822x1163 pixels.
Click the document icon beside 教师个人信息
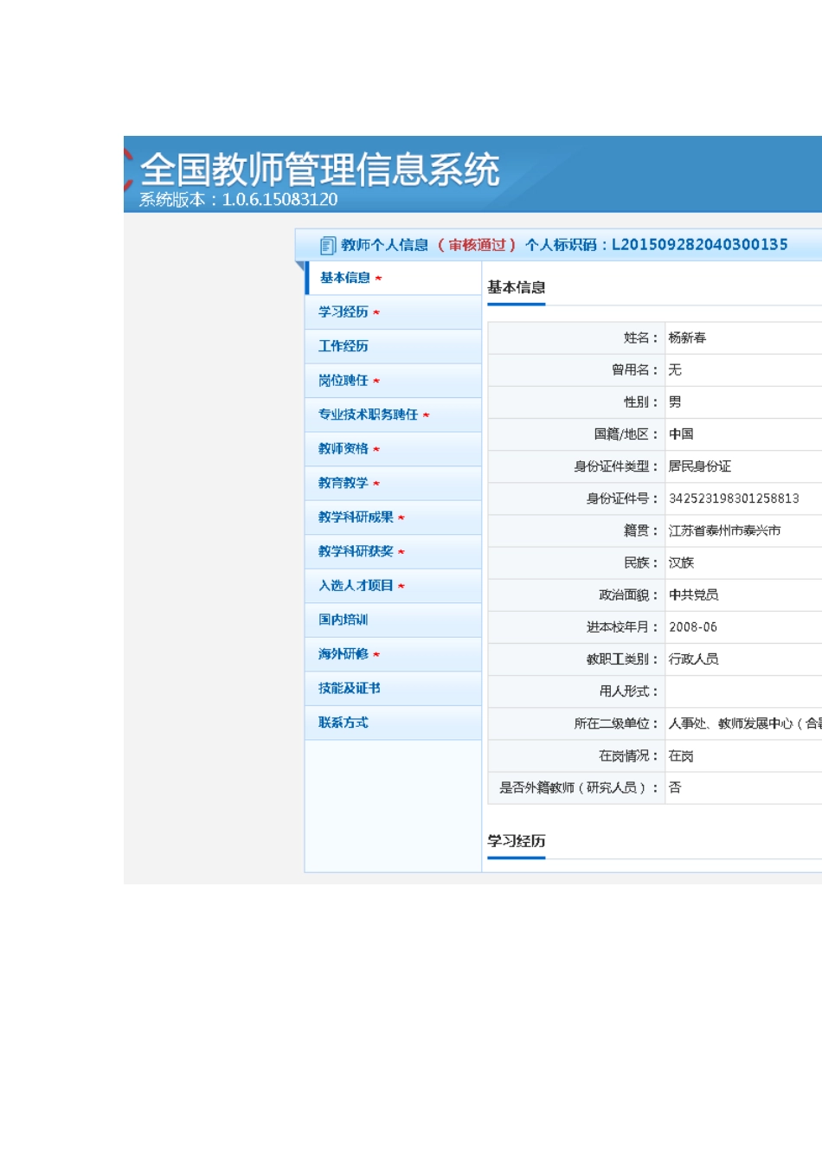pos(327,246)
